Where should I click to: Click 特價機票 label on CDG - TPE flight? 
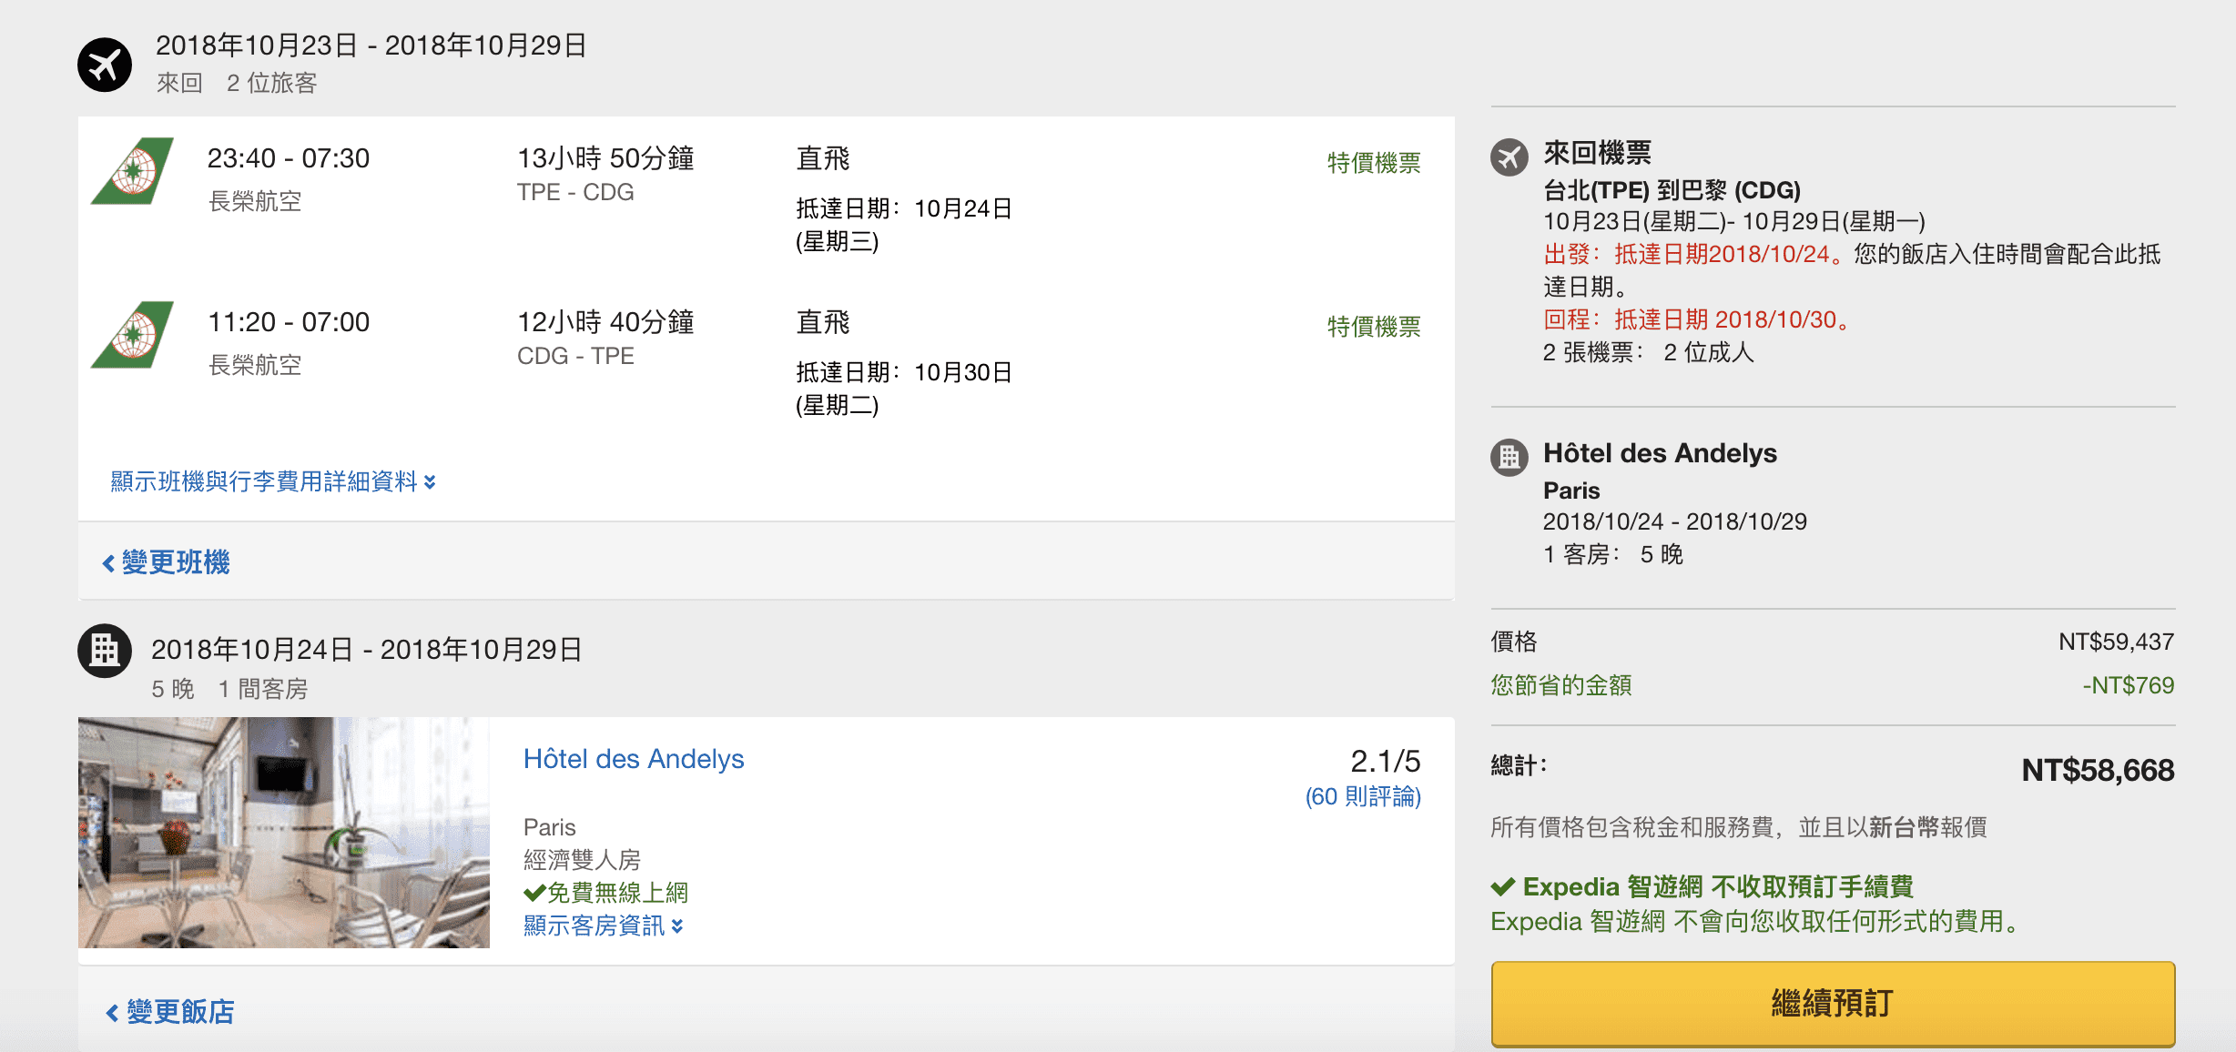click(1374, 327)
